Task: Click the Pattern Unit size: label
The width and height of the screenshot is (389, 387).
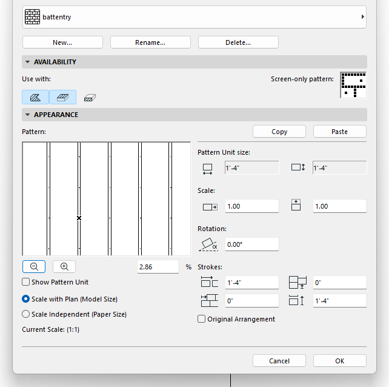Action: tap(224, 152)
